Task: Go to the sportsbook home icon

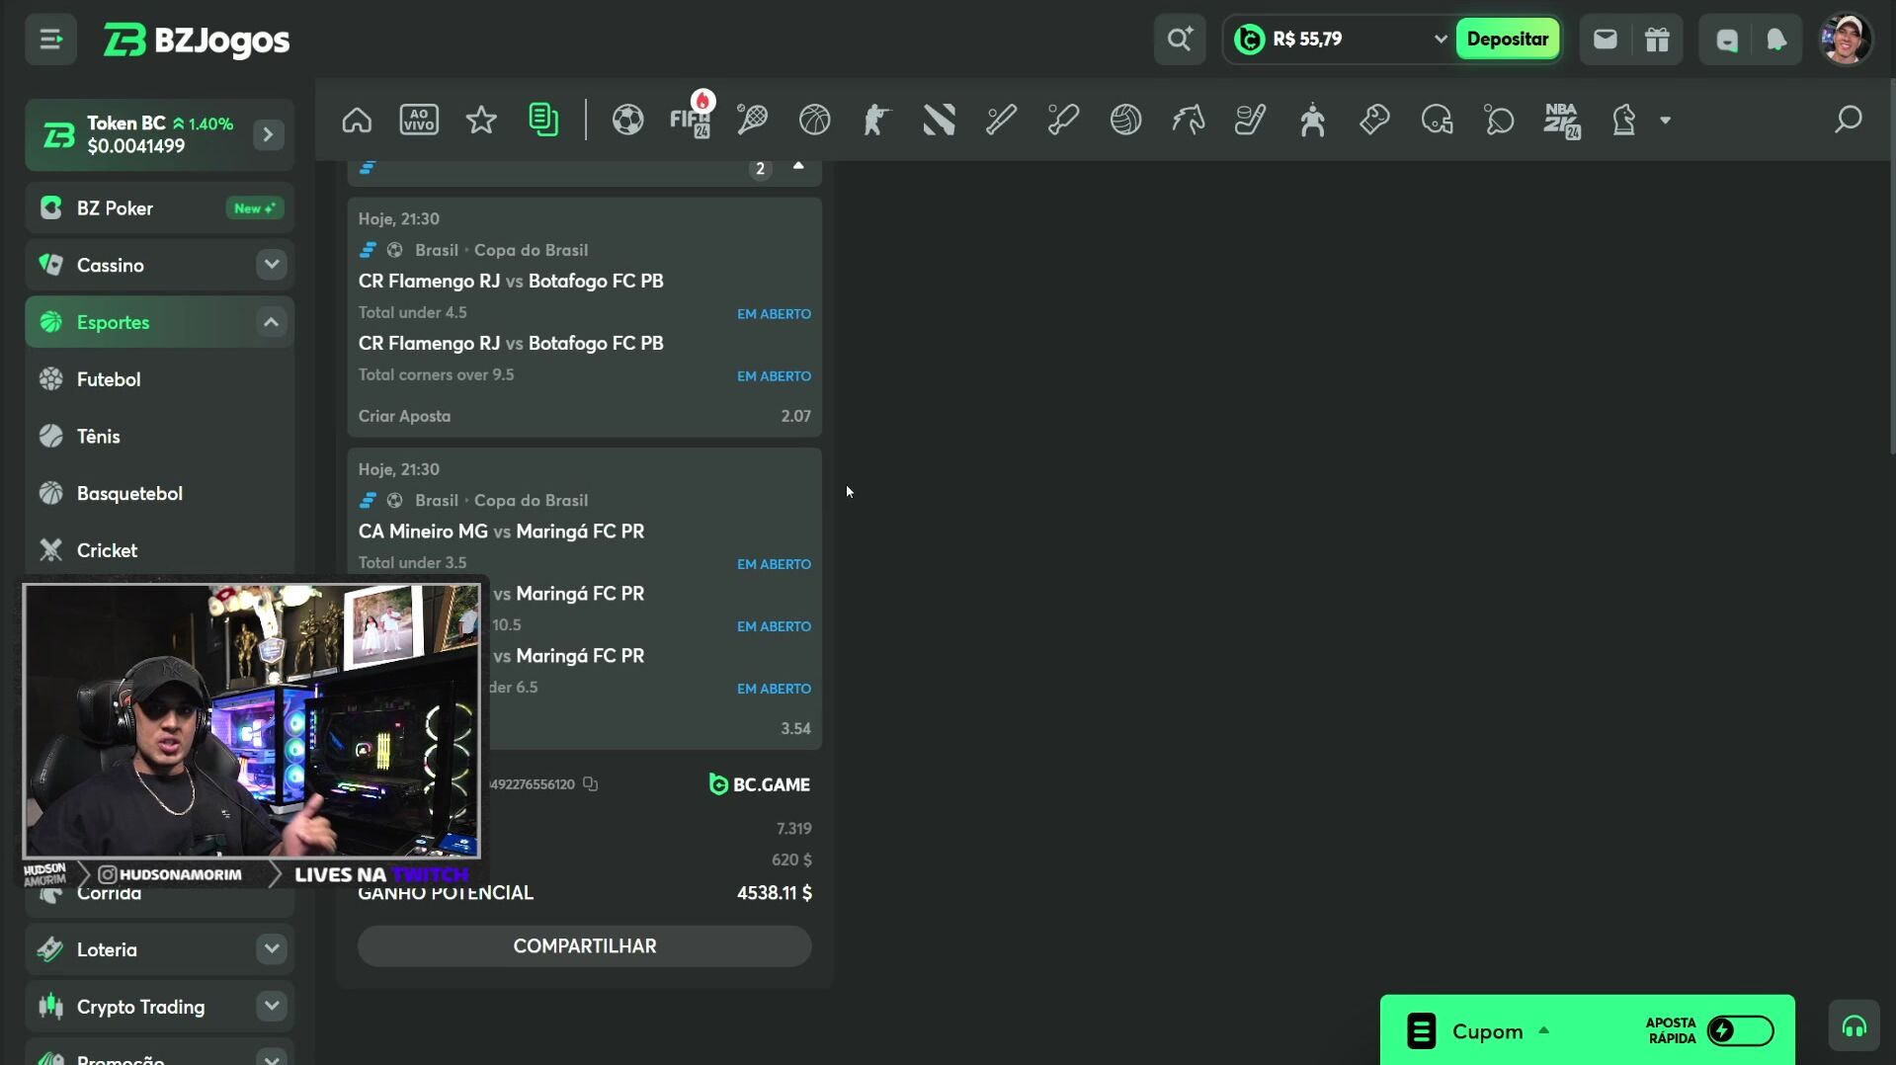Action: coord(357,121)
